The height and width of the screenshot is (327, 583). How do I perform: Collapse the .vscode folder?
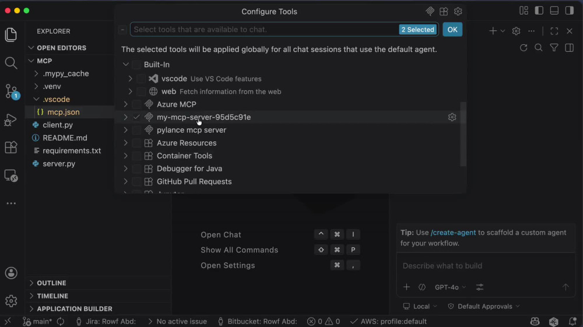point(36,99)
